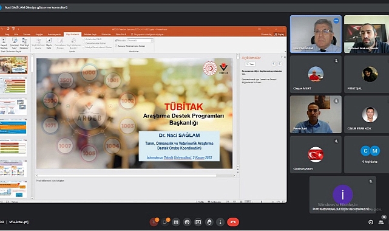The height and width of the screenshot is (231, 389).
Task: Click Gökhan Altan participant tile
Action: pyautogui.click(x=316, y=154)
